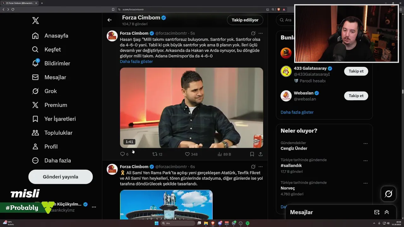Click Daha fazla göster under suggested accounts
The height and width of the screenshot is (227, 404).
coord(297,112)
